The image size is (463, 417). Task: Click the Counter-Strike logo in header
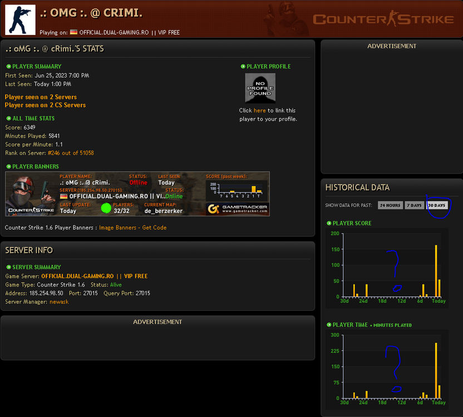(x=383, y=19)
